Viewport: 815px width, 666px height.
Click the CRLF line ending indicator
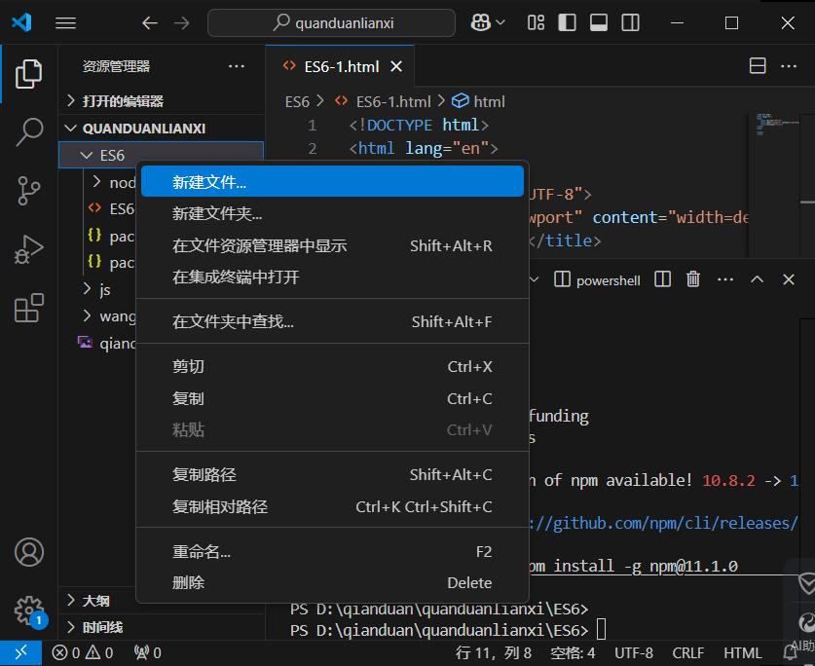pyautogui.click(x=687, y=653)
